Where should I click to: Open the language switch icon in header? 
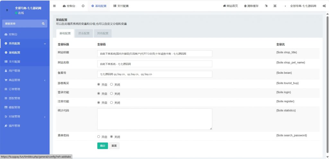tap(266, 6)
